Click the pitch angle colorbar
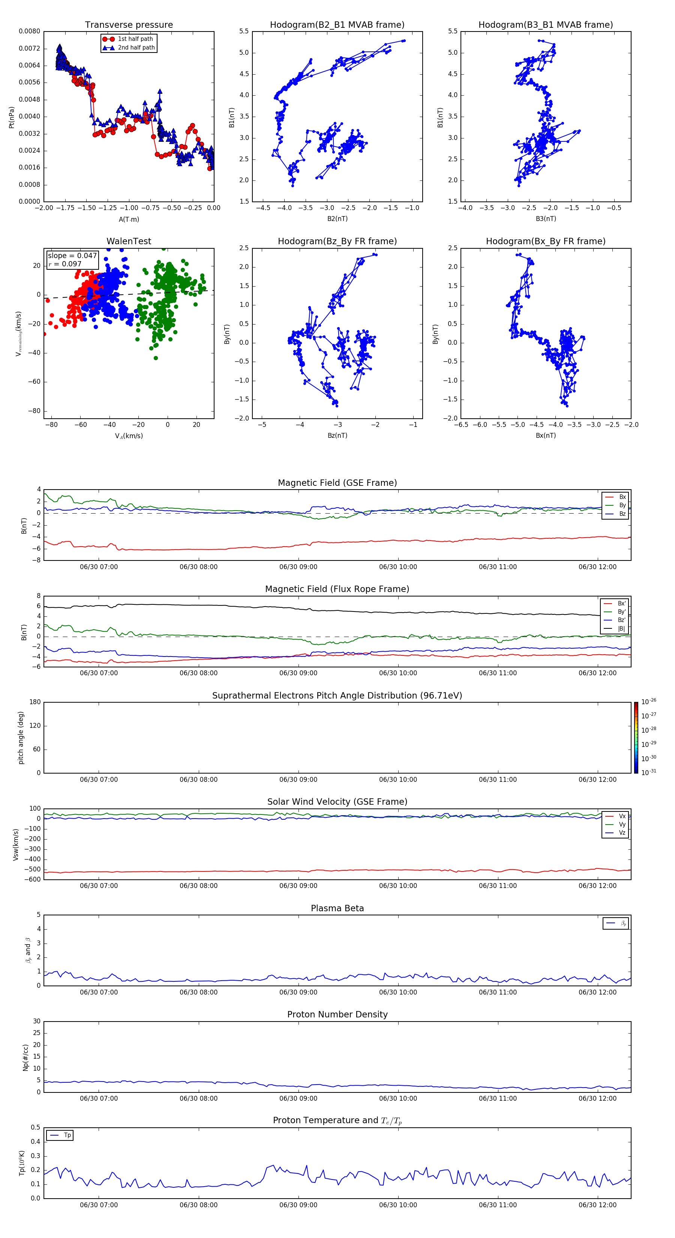 pos(636,738)
